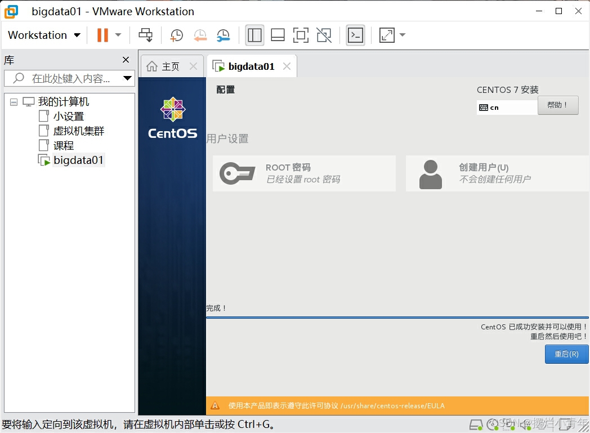Select the 课程 entry in library
Viewport: 590px width, 433px height.
[x=63, y=146]
